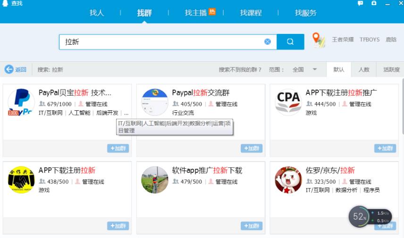The image size is (404, 238).
Task: Sort results by 人数
Action: click(364, 69)
